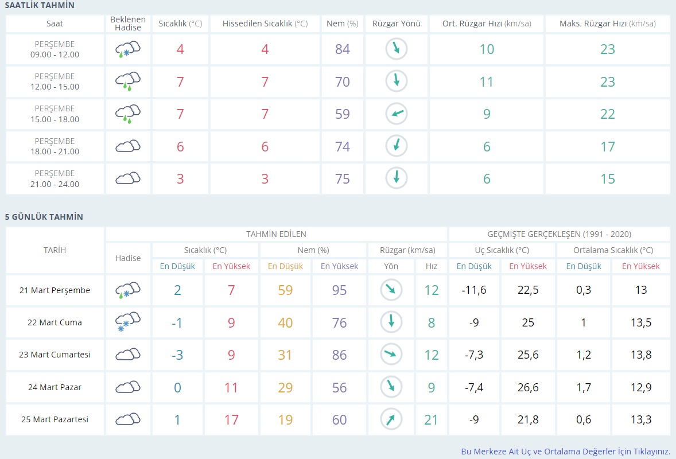Screen dimensions: 676x459
Task: Select the cloudy icon for 24 Mart Pazar
Action: (127, 387)
